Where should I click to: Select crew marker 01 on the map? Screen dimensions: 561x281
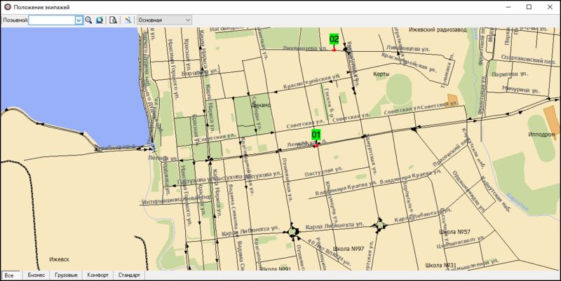pos(316,134)
